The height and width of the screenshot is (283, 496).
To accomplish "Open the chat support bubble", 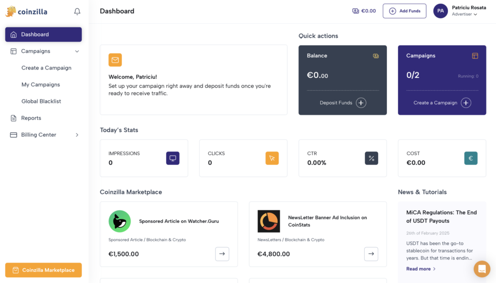I will [482, 269].
